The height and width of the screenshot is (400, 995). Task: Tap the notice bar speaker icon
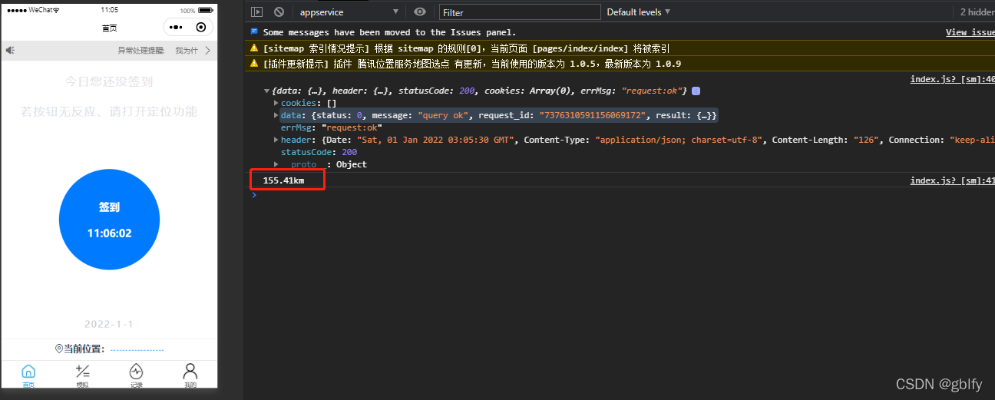11,51
